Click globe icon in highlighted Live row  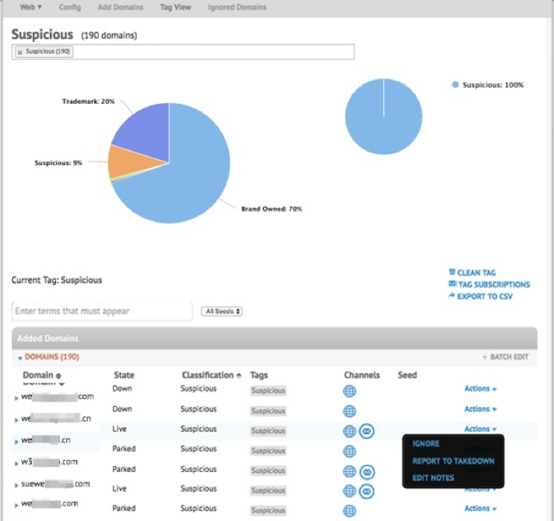pos(350,432)
